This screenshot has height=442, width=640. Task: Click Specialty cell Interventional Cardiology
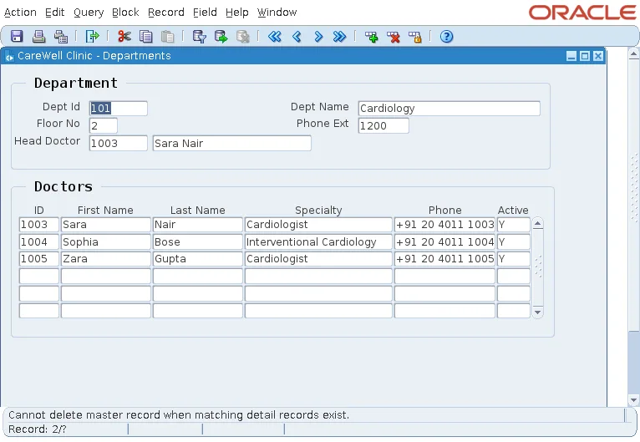[x=318, y=242]
